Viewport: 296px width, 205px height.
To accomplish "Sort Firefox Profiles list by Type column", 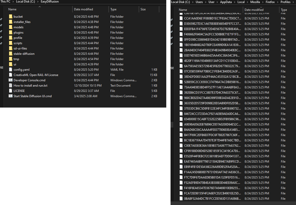I will pos(284,10).
